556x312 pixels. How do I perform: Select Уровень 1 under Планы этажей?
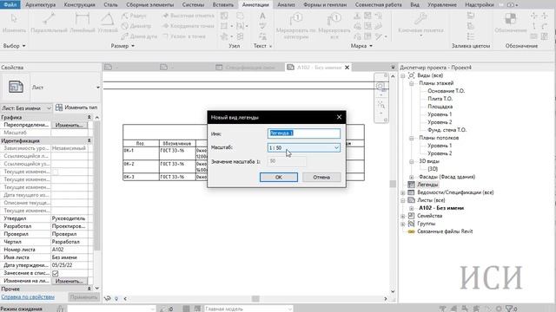[440, 114]
